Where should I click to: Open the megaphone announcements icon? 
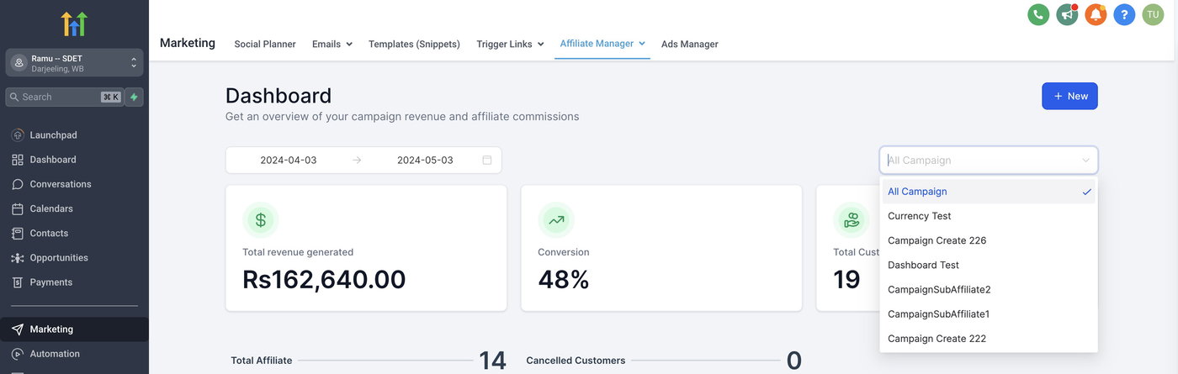point(1067,14)
